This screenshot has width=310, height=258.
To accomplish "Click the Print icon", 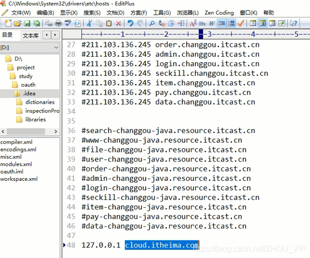I will pyautogui.click(x=58, y=23).
